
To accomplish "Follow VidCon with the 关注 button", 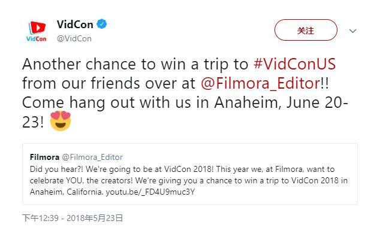I will point(306,31).
